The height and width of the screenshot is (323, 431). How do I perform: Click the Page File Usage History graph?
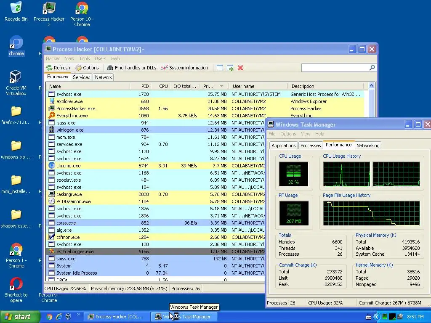coord(372,213)
